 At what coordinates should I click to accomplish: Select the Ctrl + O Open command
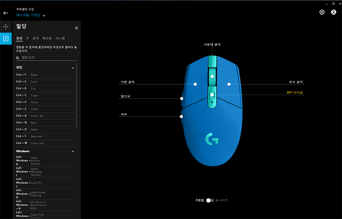pyautogui.click(x=45, y=129)
